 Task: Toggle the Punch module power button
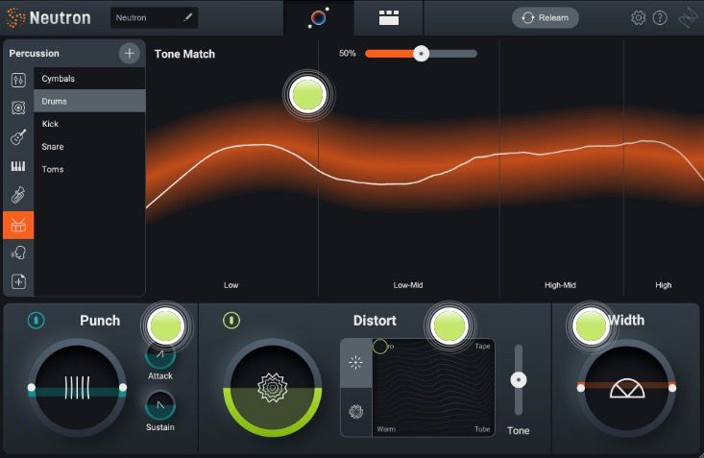pos(36,320)
